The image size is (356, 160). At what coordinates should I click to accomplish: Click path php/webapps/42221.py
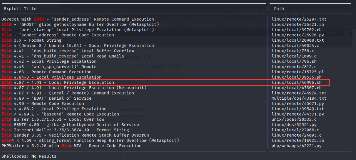tap(297, 146)
